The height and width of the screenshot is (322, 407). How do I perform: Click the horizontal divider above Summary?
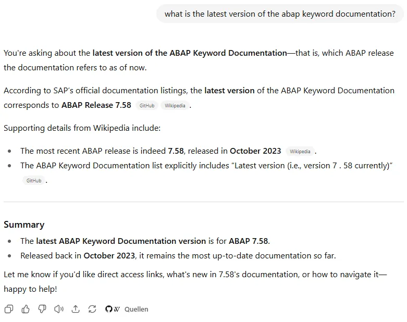pyautogui.click(x=203, y=202)
